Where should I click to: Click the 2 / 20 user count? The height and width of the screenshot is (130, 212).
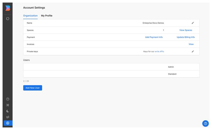coord(26,81)
